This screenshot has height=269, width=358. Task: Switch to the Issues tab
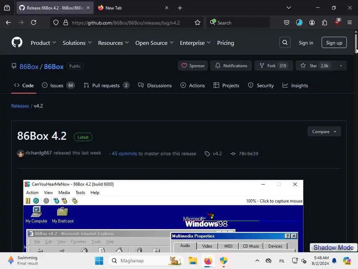click(x=58, y=85)
